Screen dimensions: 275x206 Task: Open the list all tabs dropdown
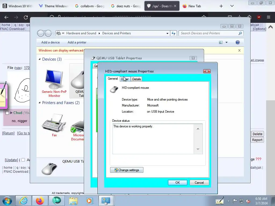[x=232, y=6]
